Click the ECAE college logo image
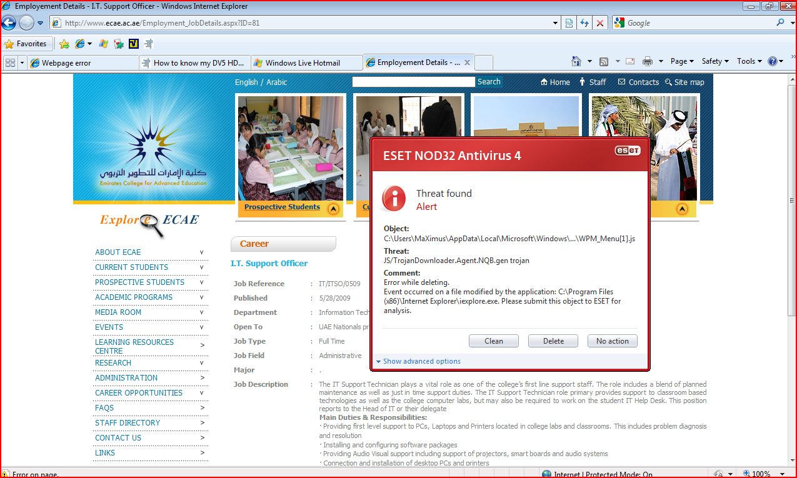 click(x=154, y=152)
